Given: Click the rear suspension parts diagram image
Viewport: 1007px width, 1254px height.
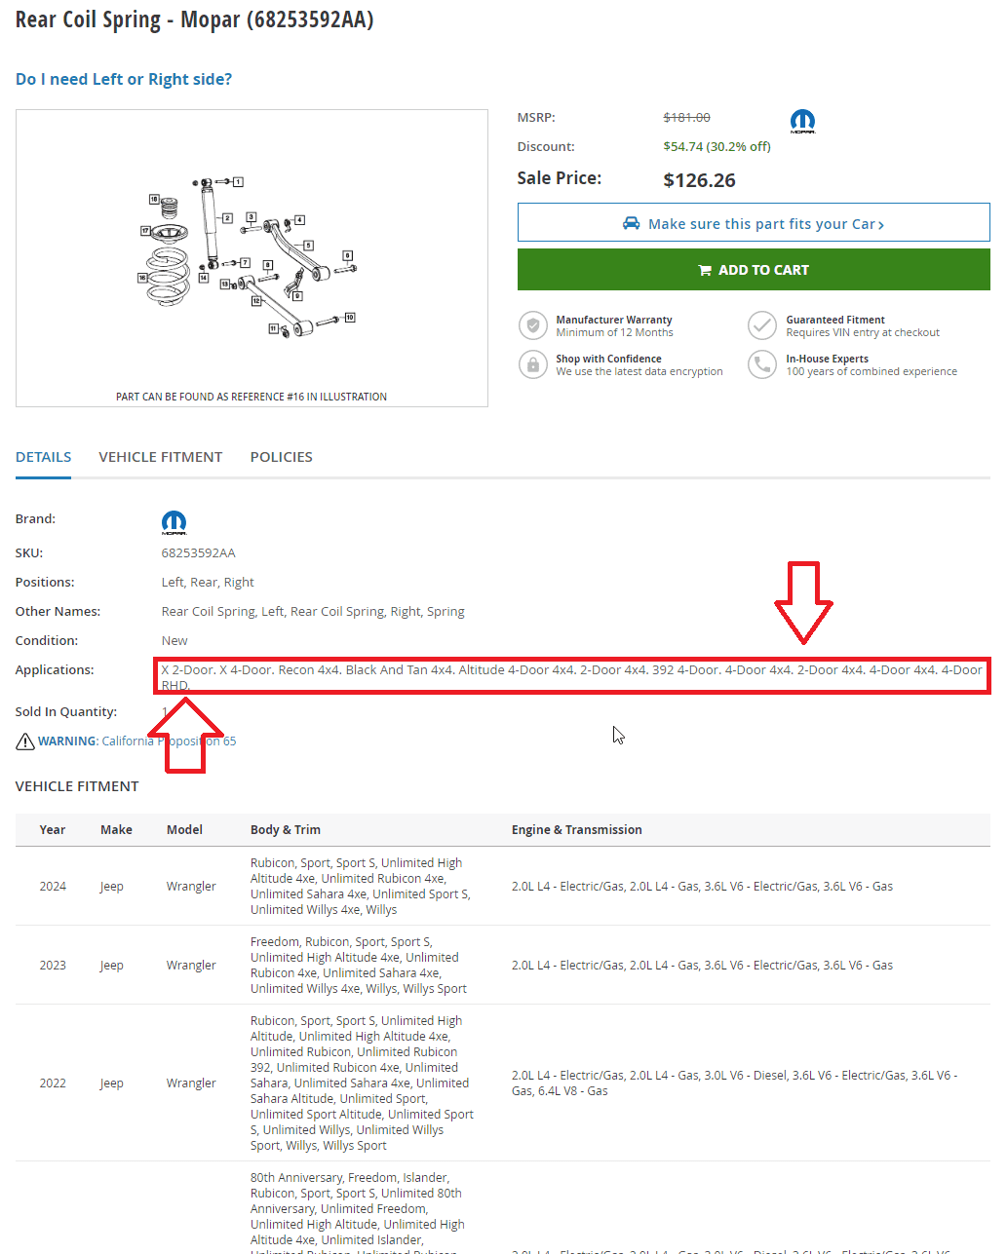Looking at the screenshot, I should click(252, 258).
